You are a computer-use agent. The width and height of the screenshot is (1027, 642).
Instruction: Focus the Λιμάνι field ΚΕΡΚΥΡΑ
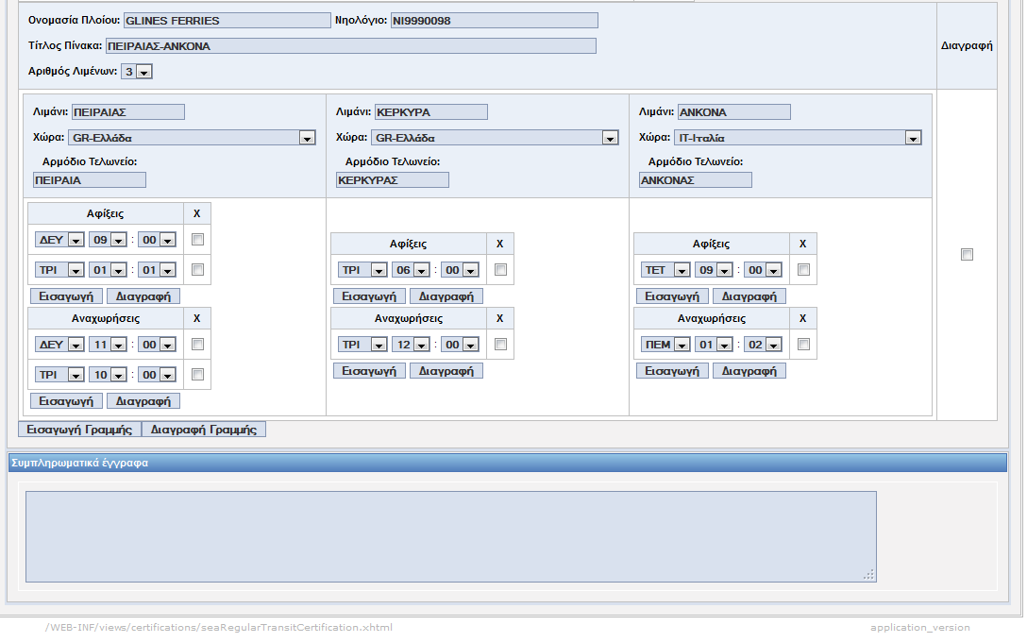coord(431,112)
